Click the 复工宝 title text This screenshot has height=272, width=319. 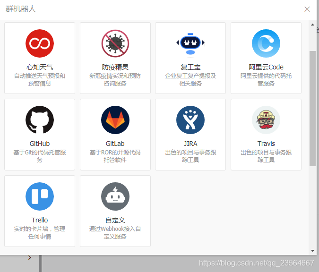point(190,67)
